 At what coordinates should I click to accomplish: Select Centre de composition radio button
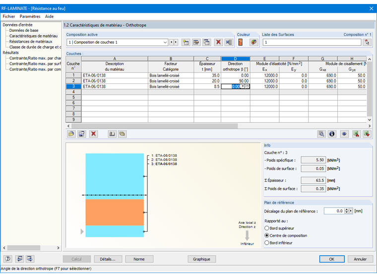tap(267, 235)
